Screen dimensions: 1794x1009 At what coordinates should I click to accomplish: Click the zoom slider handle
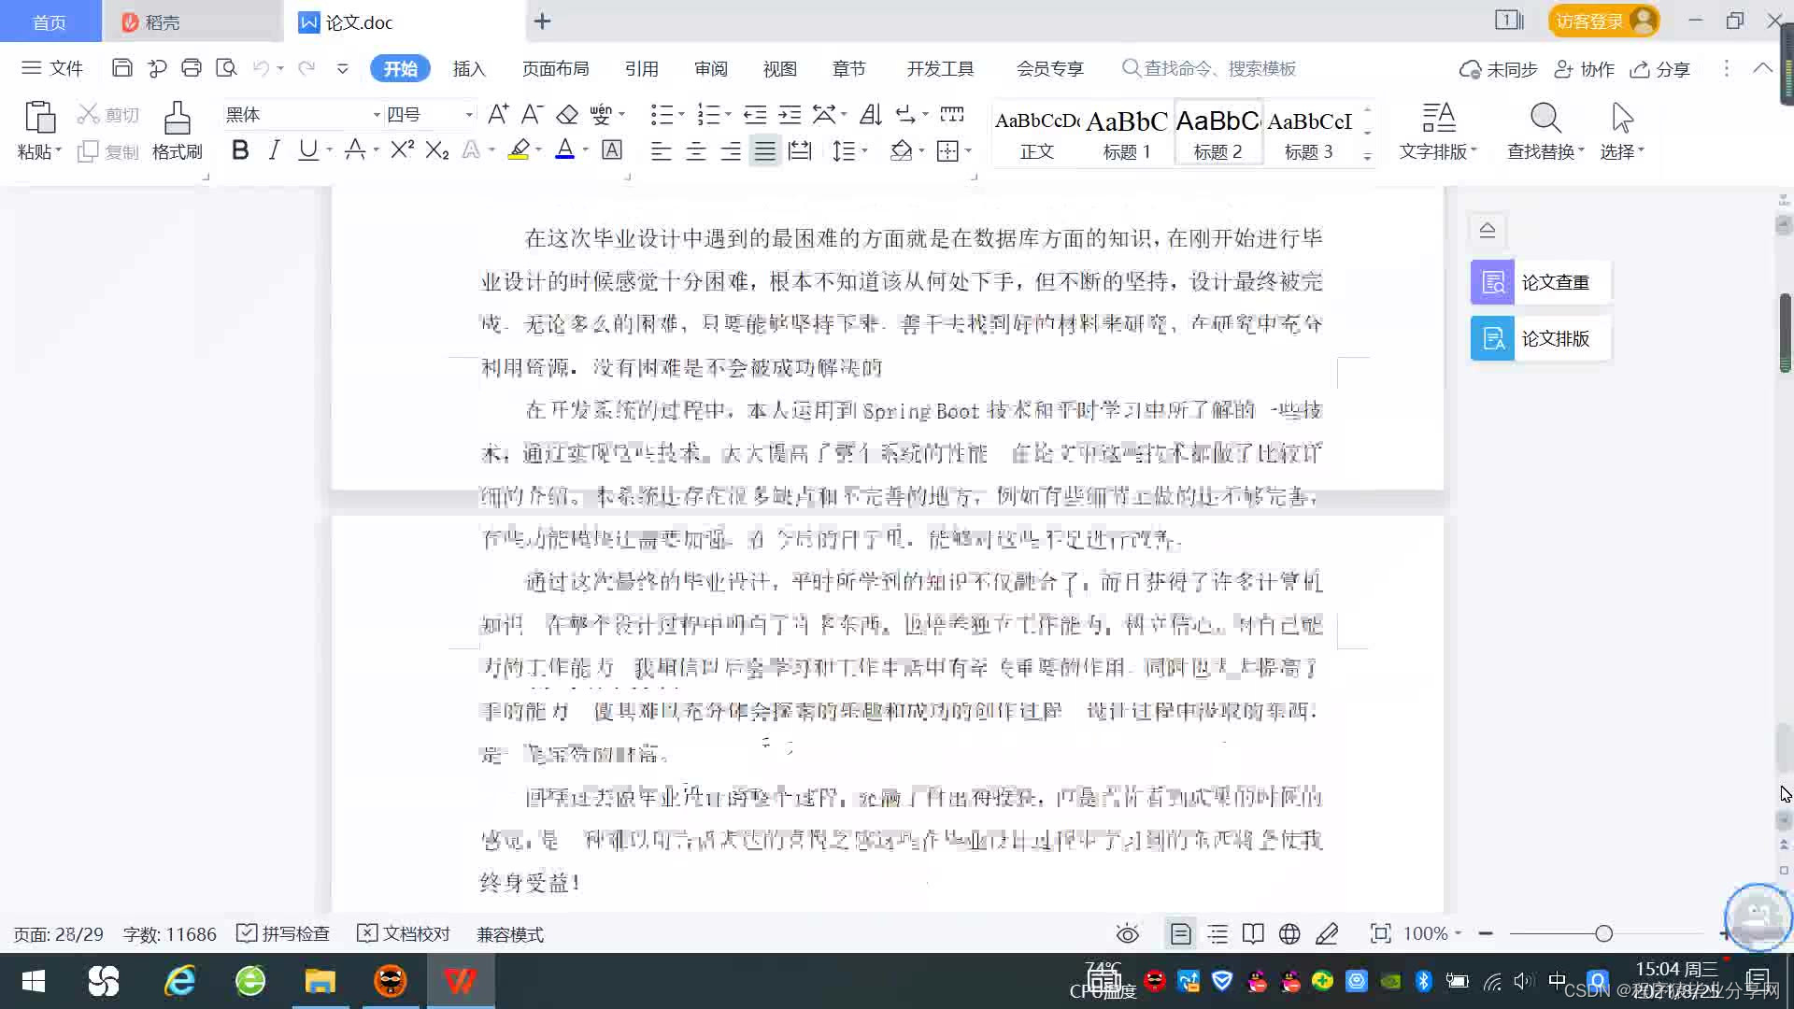1604,934
